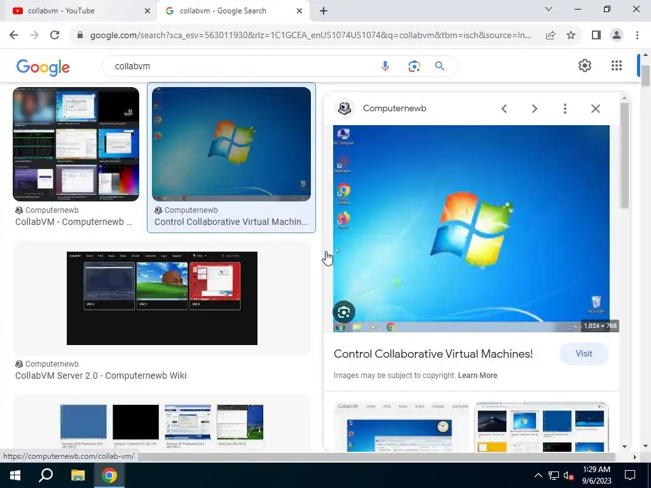651x488 pixels.
Task: Click CollabVM Server 2.0 - Computernewb Wiki title
Action: click(x=101, y=376)
